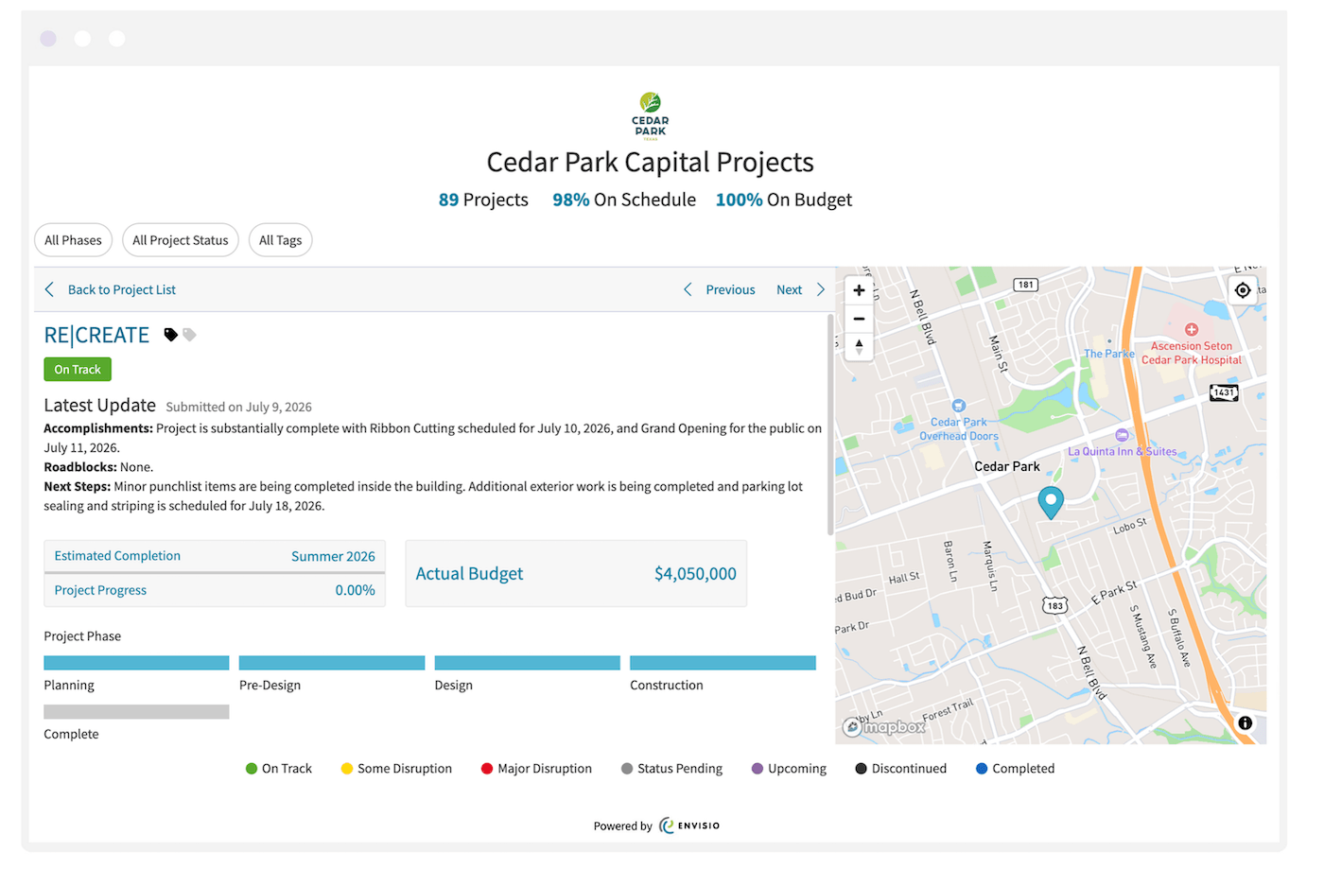The width and height of the screenshot is (1324, 887).
Task: Zoom out on the map
Action: 859,319
